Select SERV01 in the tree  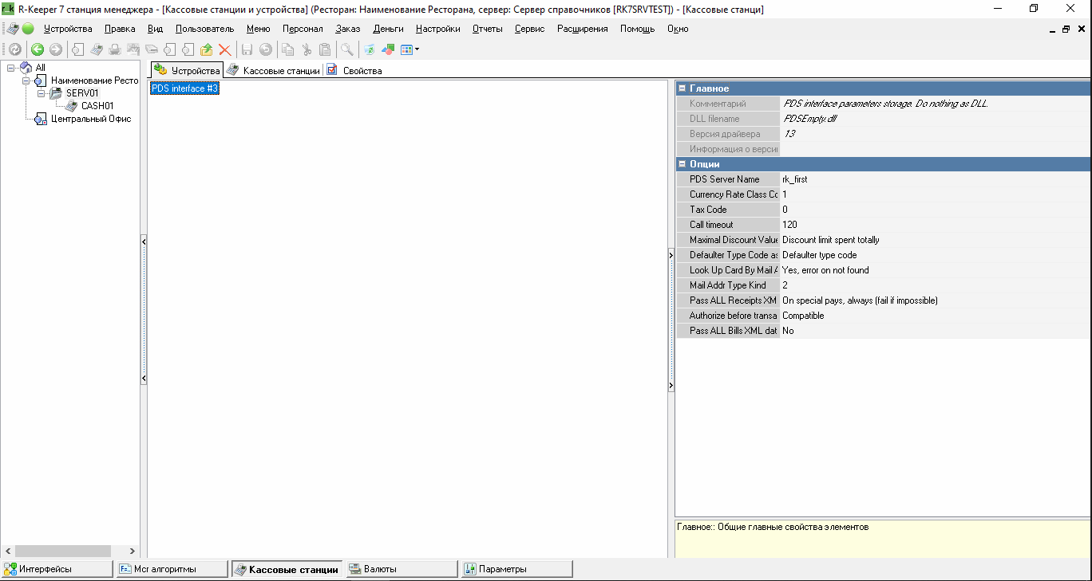82,93
